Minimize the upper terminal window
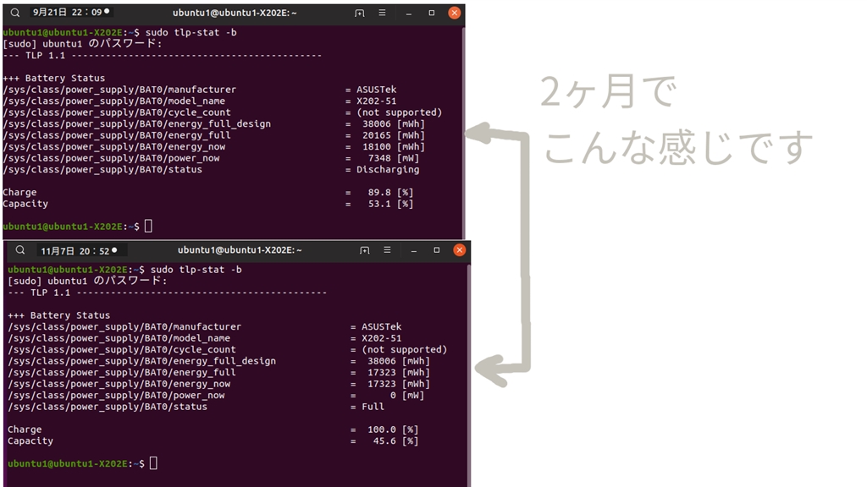This screenshot has height=487, width=867. click(x=409, y=14)
